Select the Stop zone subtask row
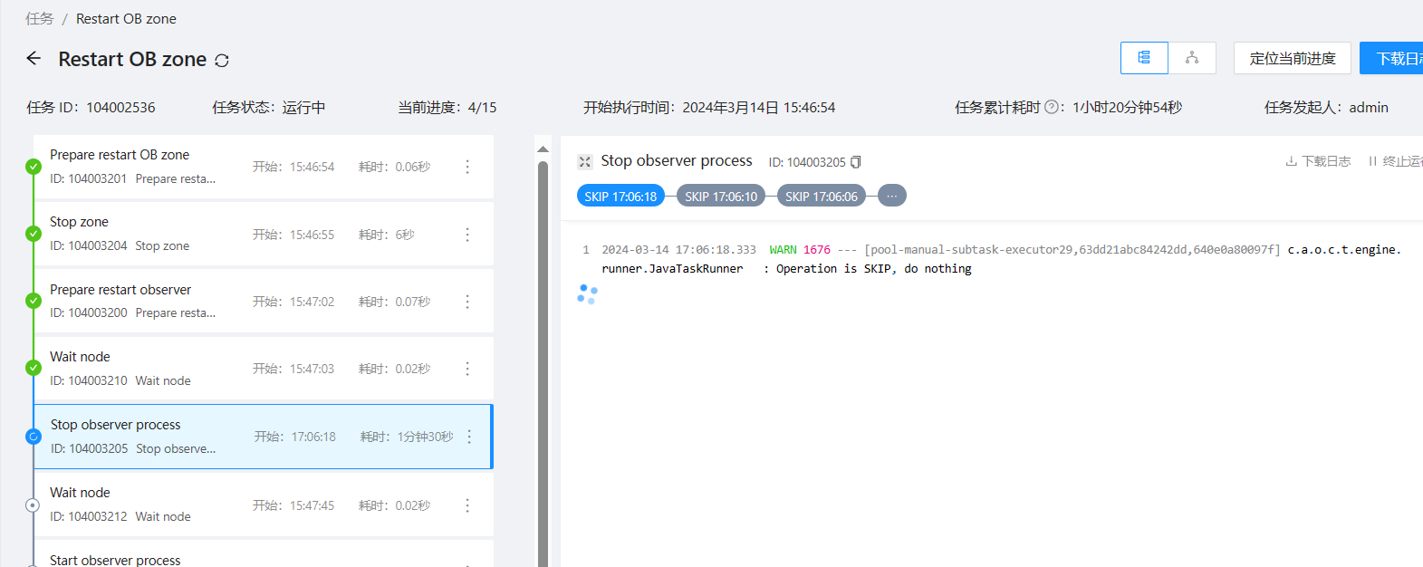1423x567 pixels. coord(264,234)
